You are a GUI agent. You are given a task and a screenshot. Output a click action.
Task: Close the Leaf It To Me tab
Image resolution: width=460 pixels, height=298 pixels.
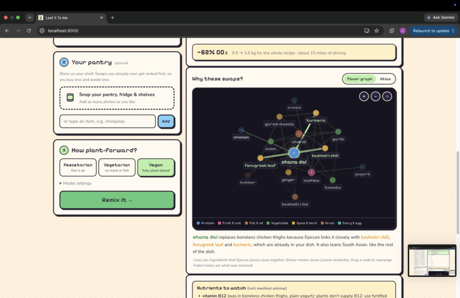(x=102, y=18)
